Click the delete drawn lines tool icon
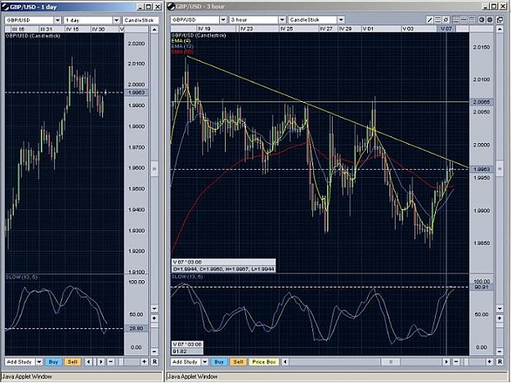The width and height of the screenshot is (511, 383). [x=446, y=20]
